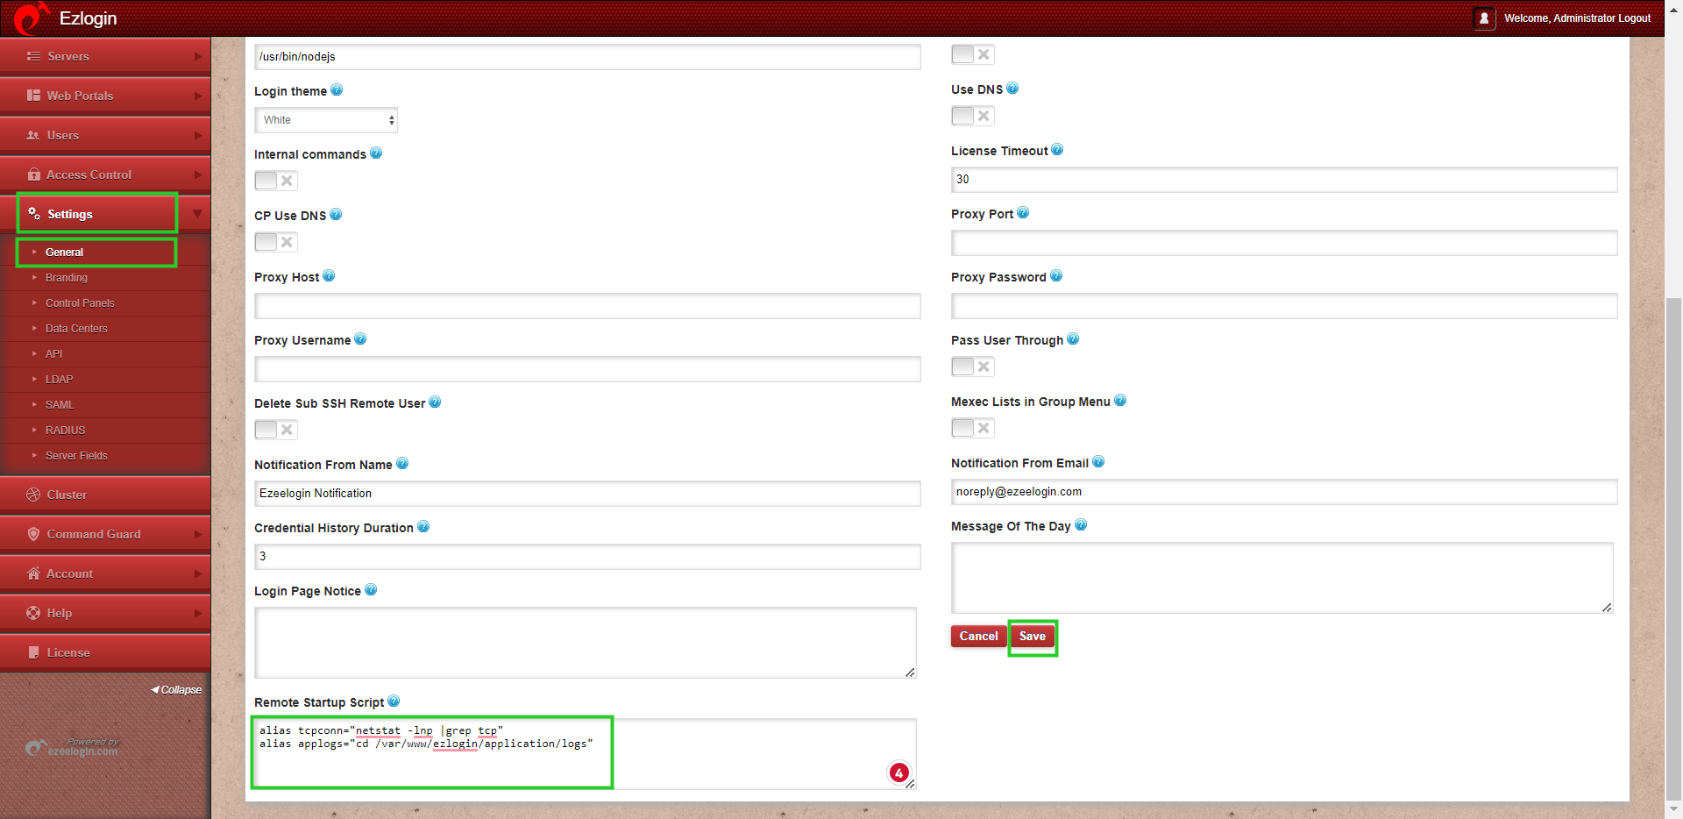The height and width of the screenshot is (819, 1683).
Task: Open help tooltip for Notification From Email
Action: (x=1098, y=462)
